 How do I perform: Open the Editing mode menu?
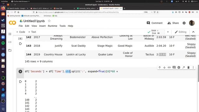click(181, 32)
